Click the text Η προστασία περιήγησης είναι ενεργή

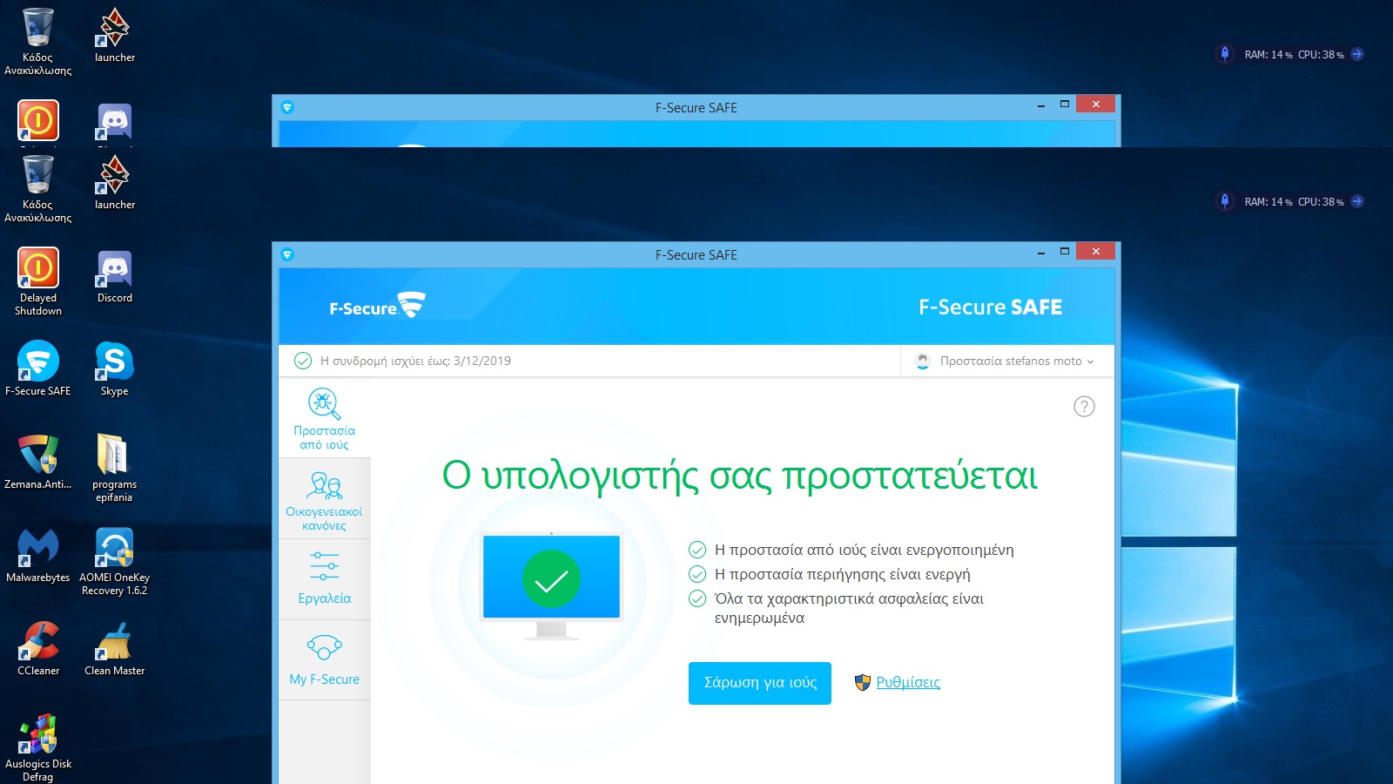[843, 574]
